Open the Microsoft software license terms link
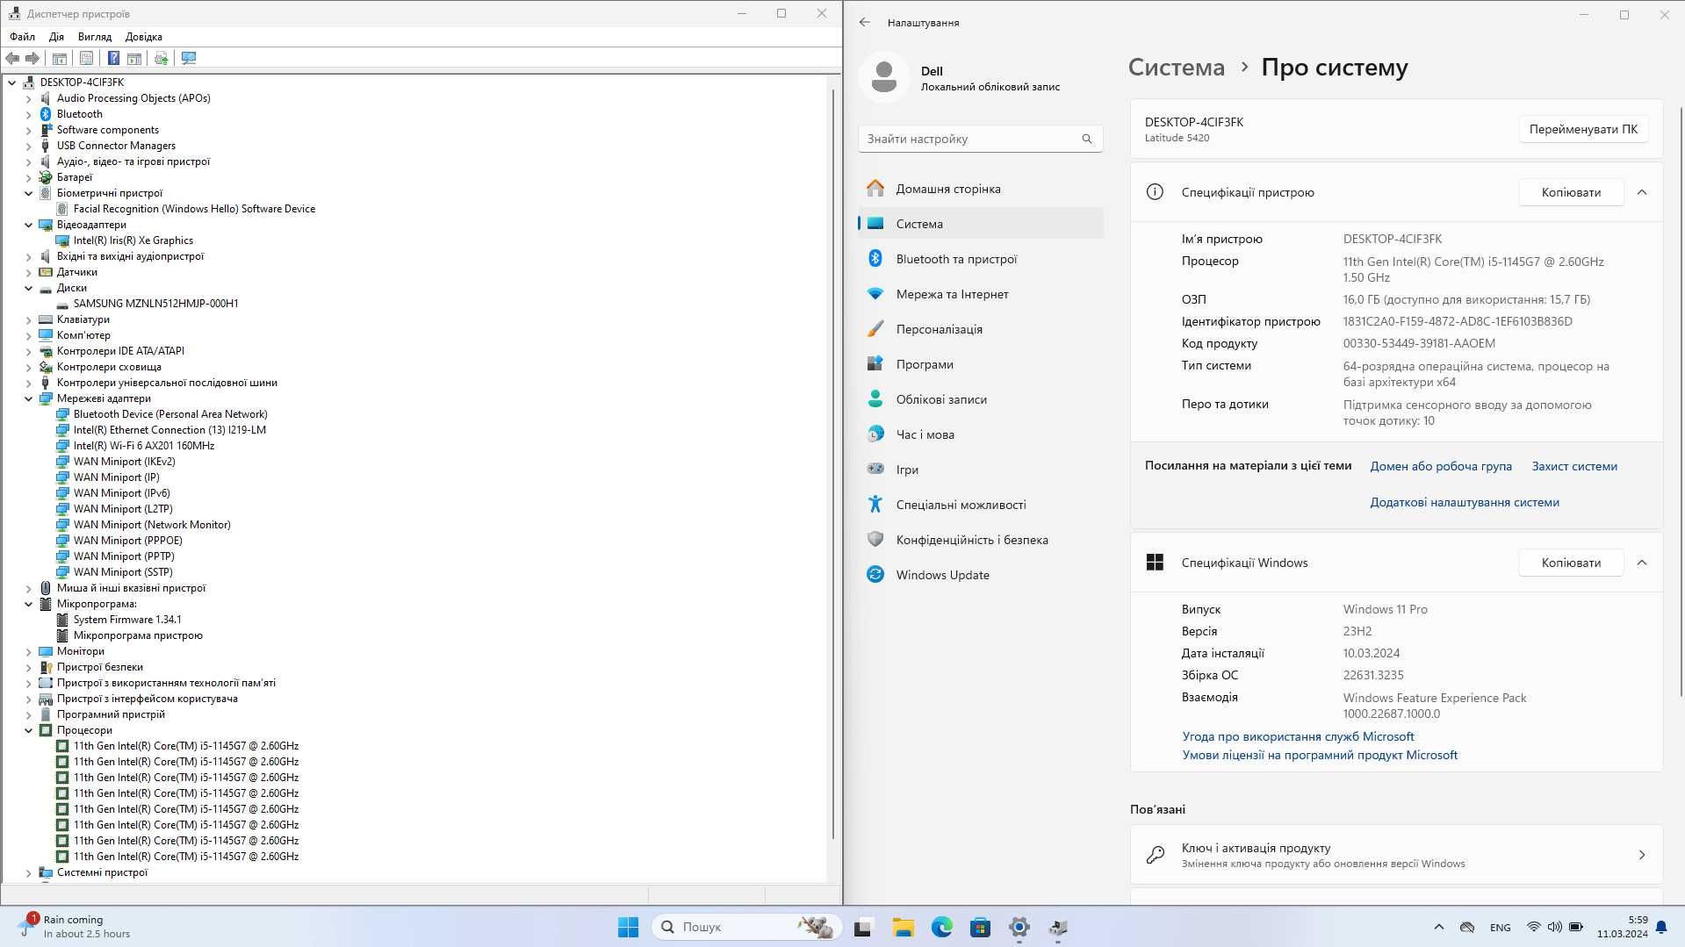 (1320, 755)
